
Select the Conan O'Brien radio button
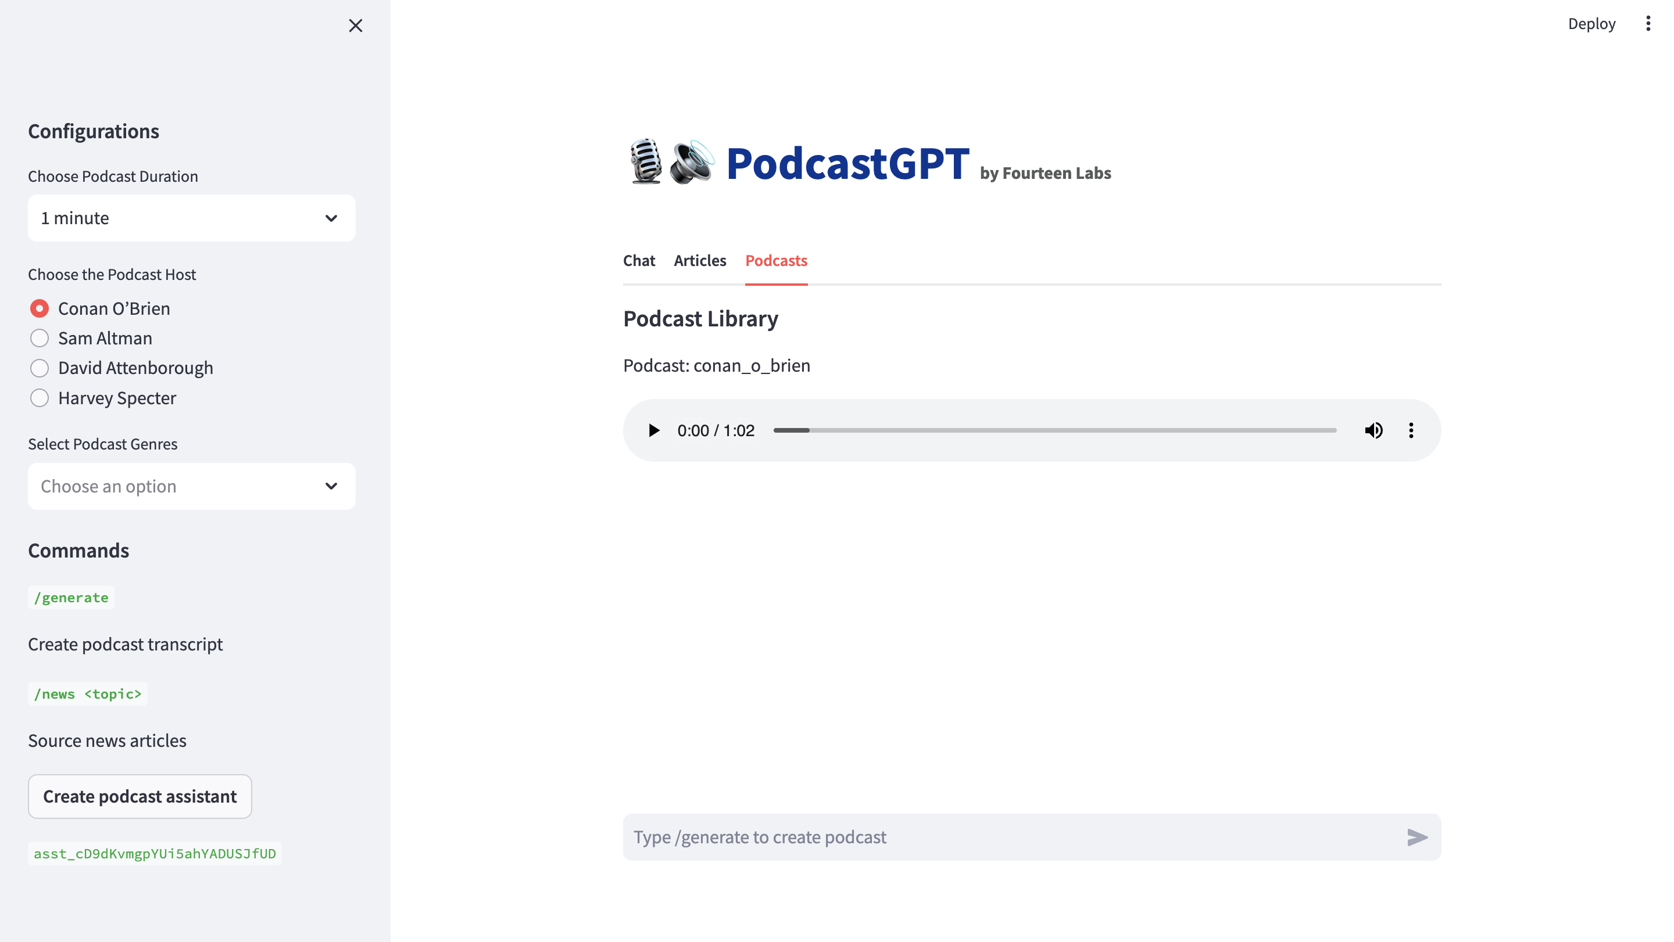click(40, 308)
